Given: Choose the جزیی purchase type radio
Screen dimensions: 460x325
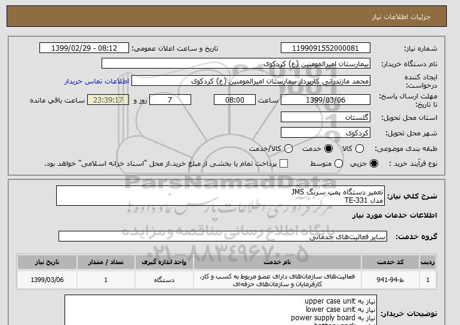Looking at the screenshot, I should 374,163.
